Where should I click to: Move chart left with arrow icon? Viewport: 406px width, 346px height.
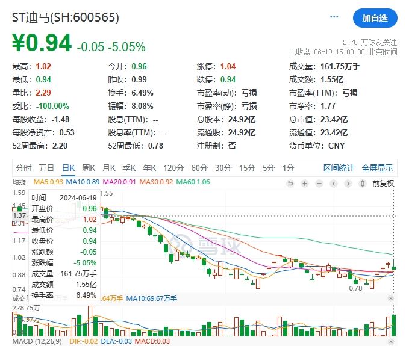click(x=334, y=184)
